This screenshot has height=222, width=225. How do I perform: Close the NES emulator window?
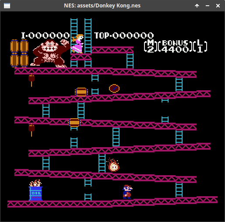tap(218, 6)
